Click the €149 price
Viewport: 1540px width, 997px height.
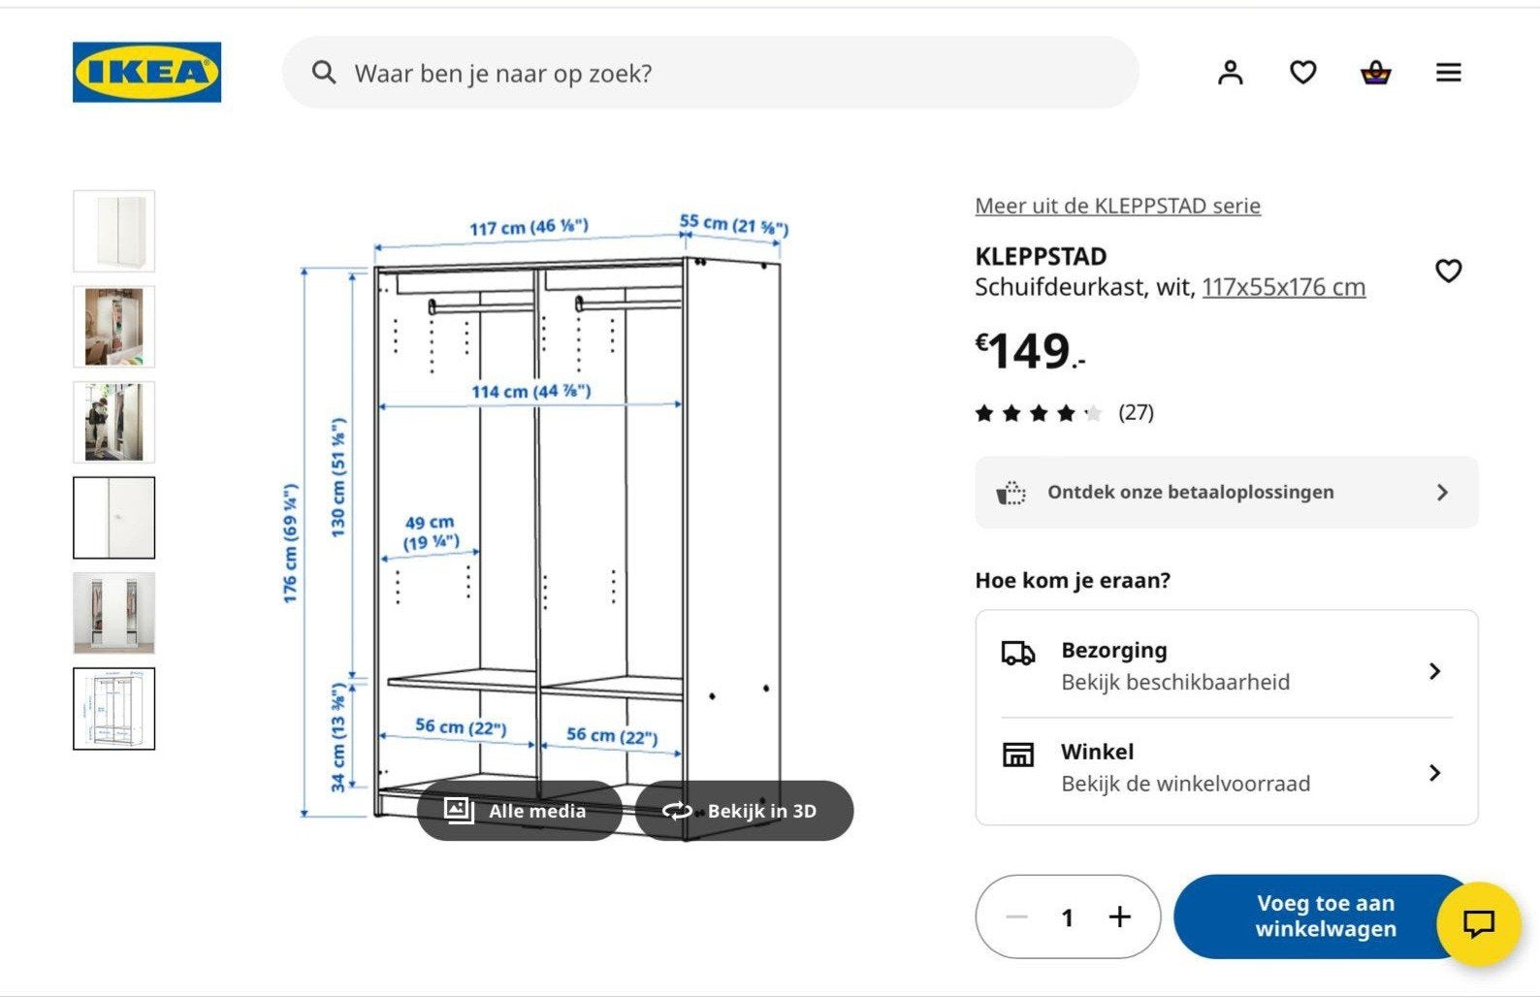1030,351
